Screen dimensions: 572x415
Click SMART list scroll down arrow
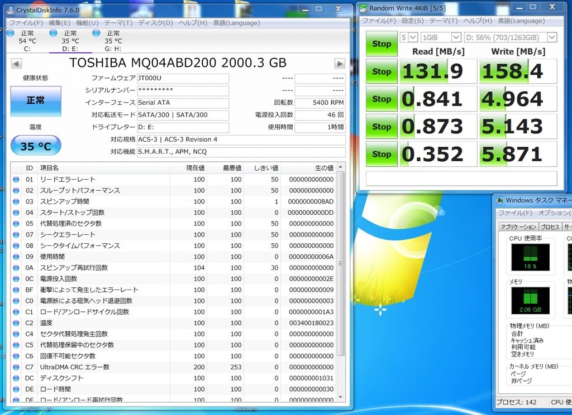pyautogui.click(x=341, y=397)
